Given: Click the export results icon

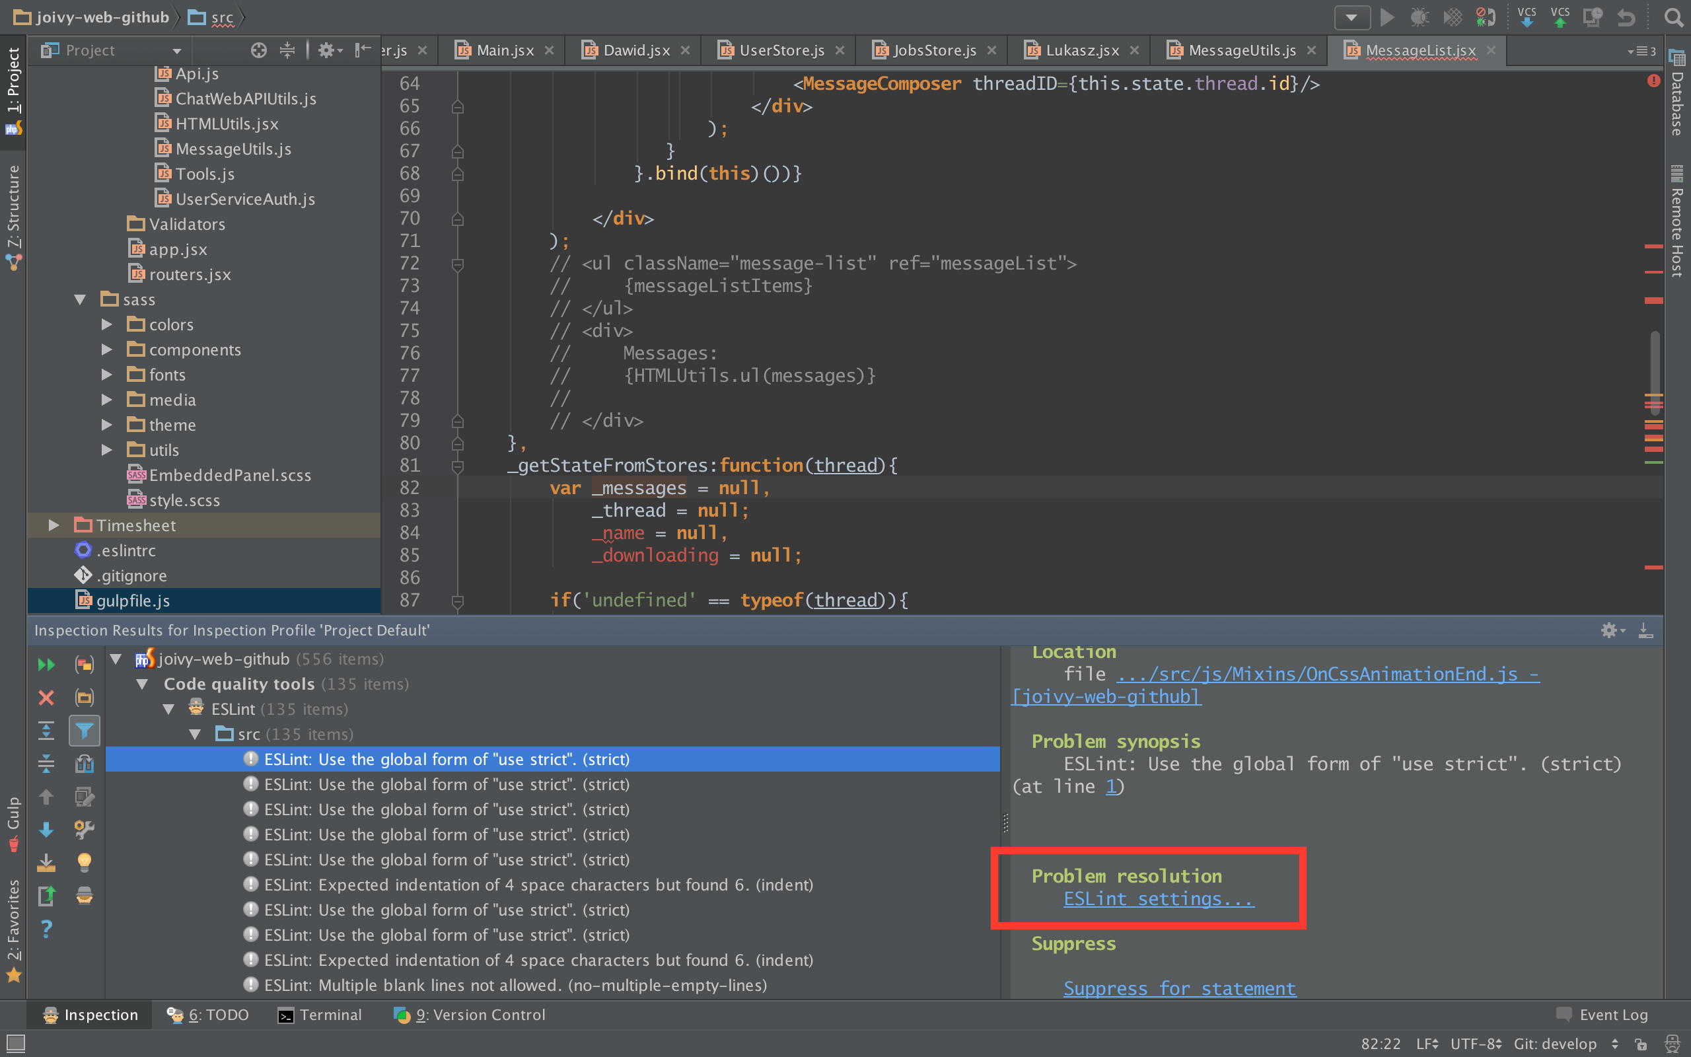Looking at the screenshot, I should click(46, 896).
